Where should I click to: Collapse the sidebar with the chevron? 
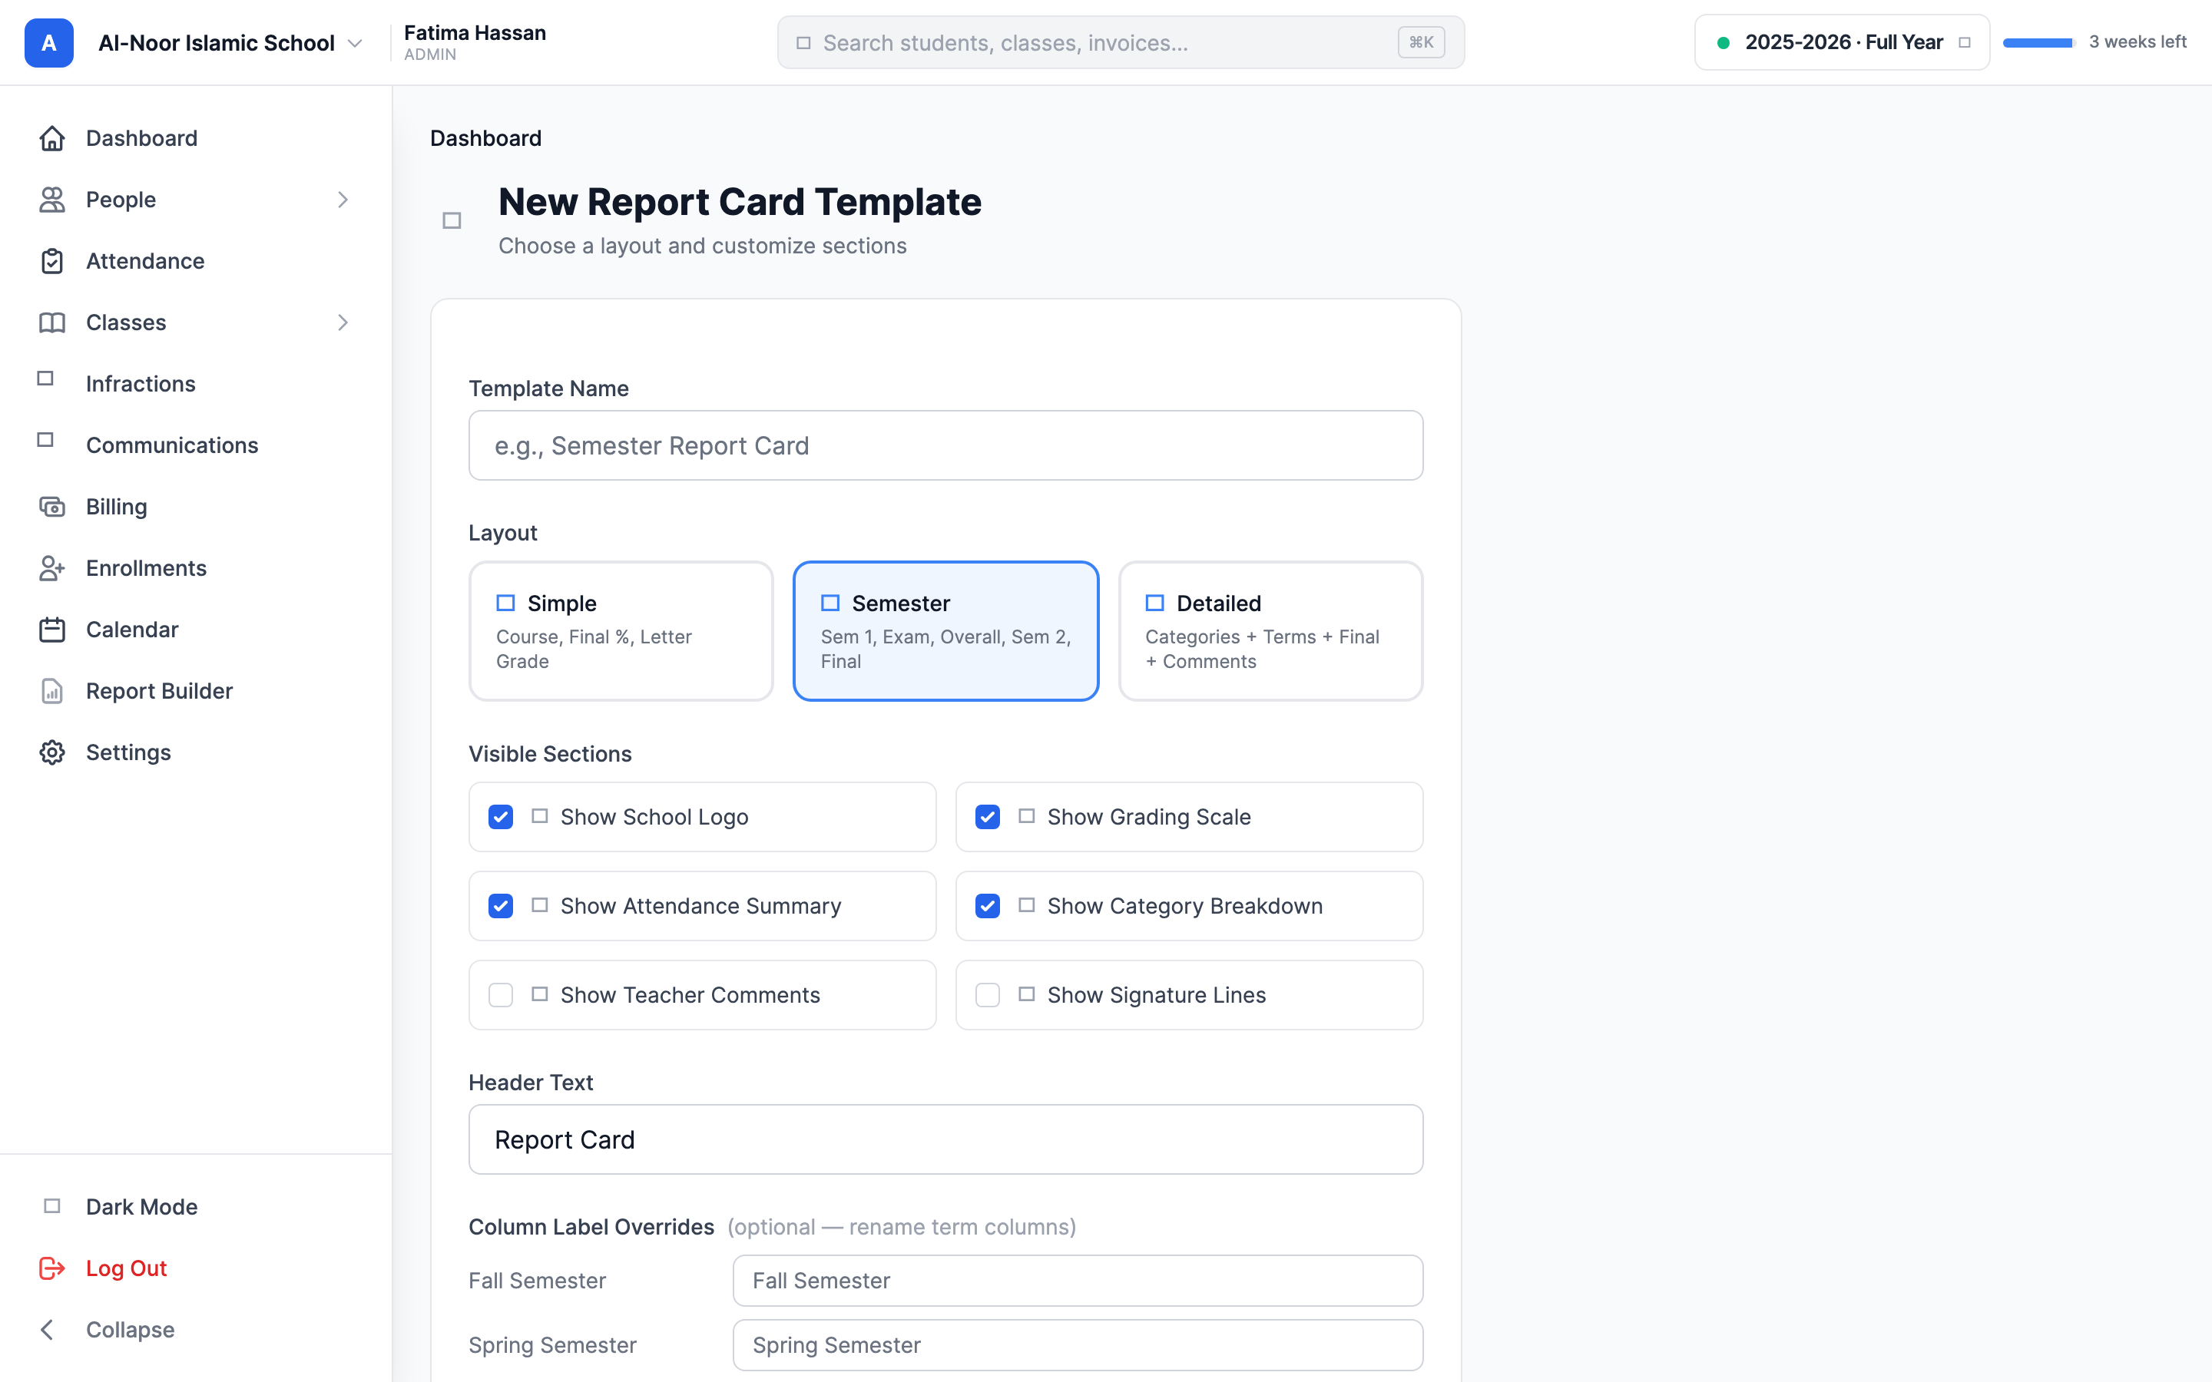(x=48, y=1330)
